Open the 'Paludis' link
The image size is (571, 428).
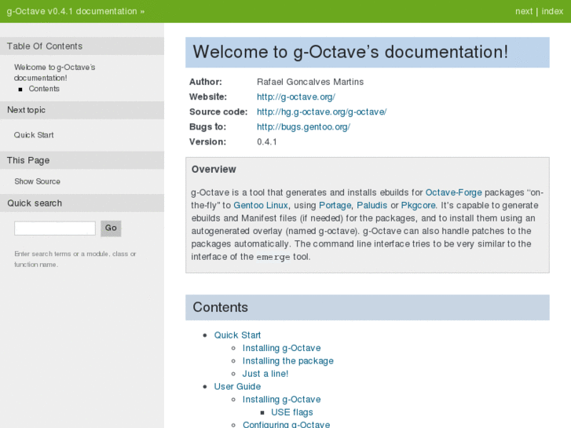click(372, 205)
